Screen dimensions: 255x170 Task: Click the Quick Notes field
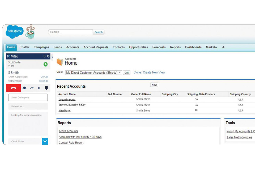(x=25, y=141)
